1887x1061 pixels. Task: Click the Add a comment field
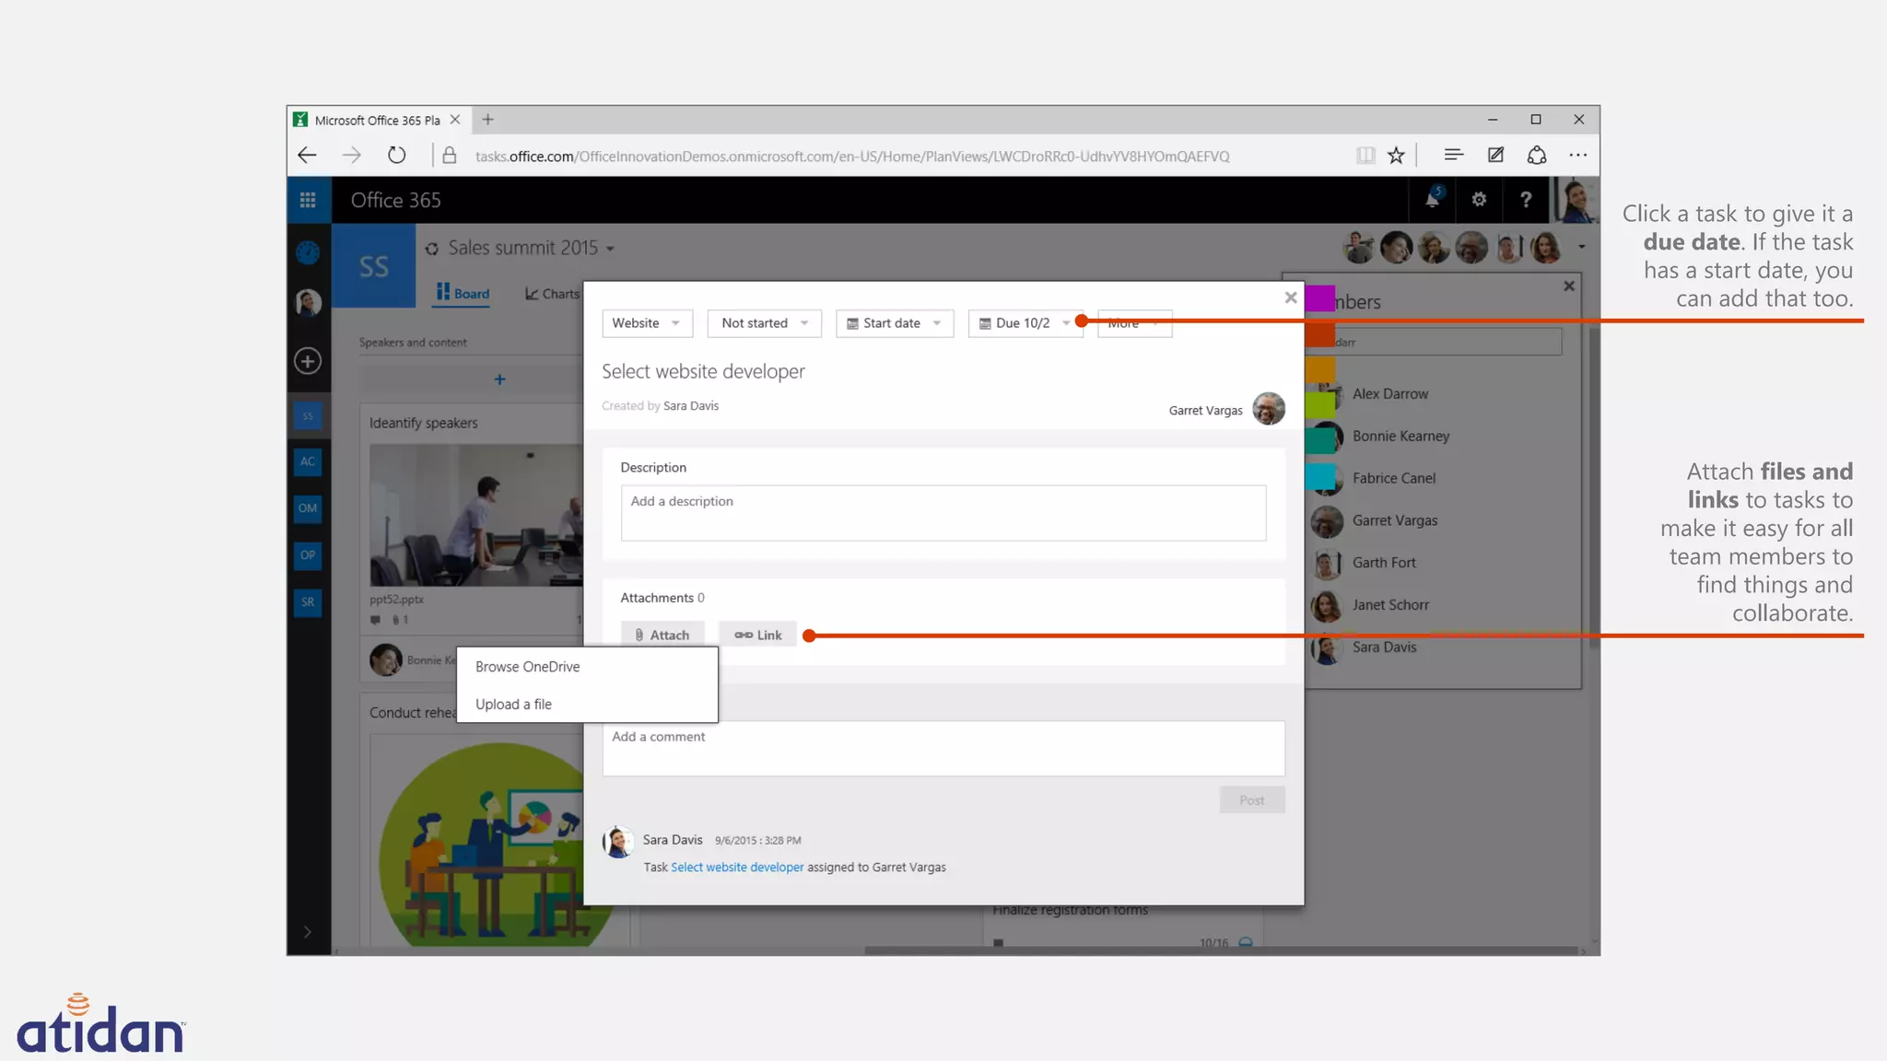pos(943,749)
